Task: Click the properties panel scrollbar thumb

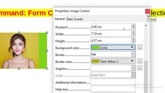Action: pyautogui.click(x=146, y=77)
